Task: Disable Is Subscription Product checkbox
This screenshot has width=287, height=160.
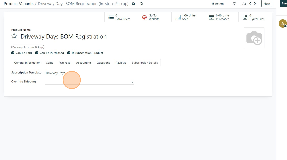Action: [x=69, y=53]
